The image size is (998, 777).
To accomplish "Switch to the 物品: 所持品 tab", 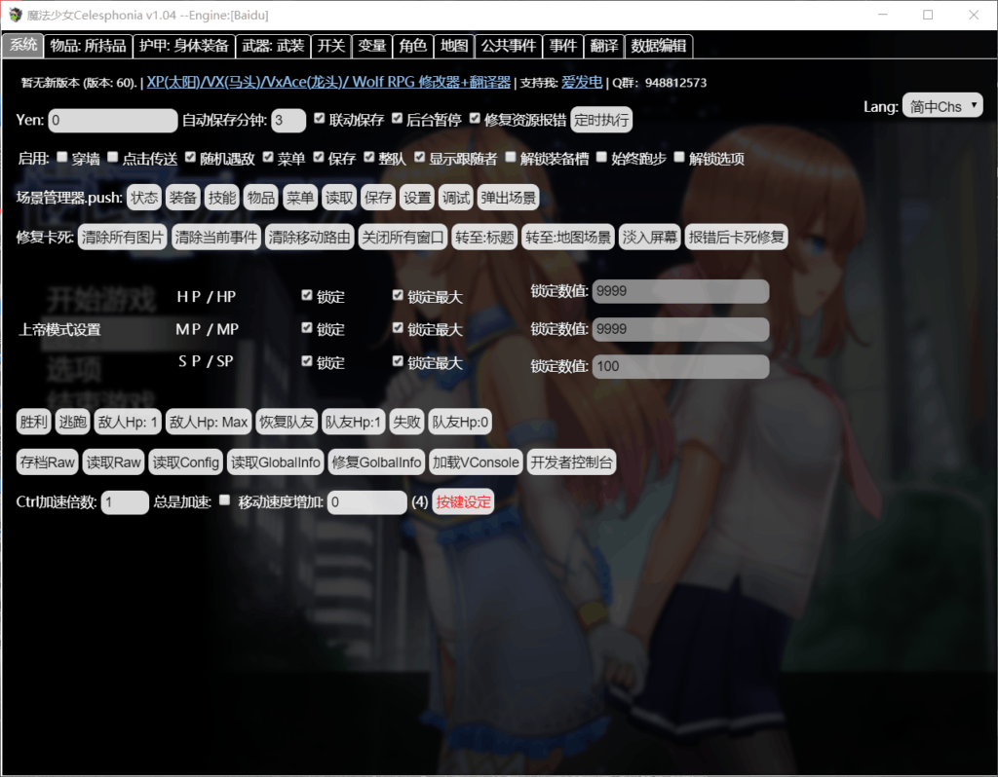I will pyautogui.click(x=88, y=46).
